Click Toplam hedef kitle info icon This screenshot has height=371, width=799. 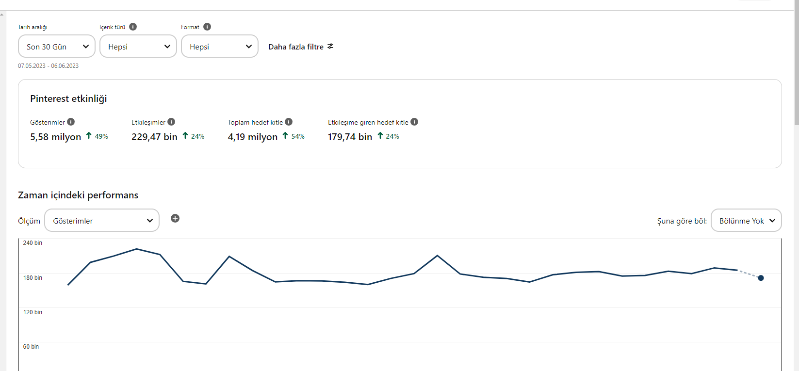point(289,122)
